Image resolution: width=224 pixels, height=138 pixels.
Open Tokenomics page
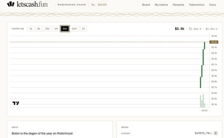click(x=197, y=5)
